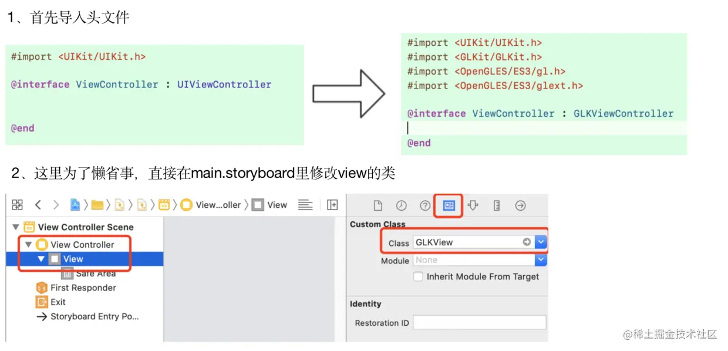
Task: Click the View Controller Scene icon
Action: (29, 227)
